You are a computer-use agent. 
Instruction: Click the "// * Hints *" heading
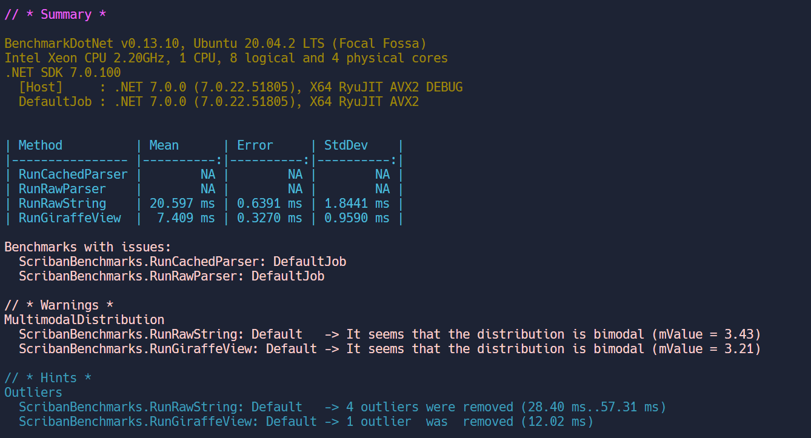[48, 378]
